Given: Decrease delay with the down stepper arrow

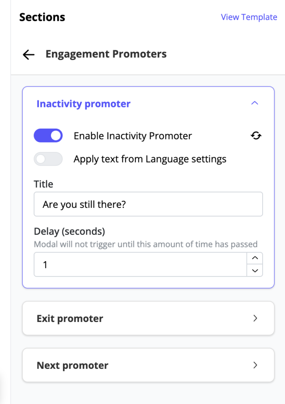Looking at the screenshot, I should click(x=255, y=271).
